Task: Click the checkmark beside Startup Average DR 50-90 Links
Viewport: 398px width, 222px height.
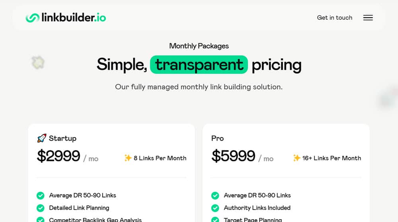Action: point(40,195)
